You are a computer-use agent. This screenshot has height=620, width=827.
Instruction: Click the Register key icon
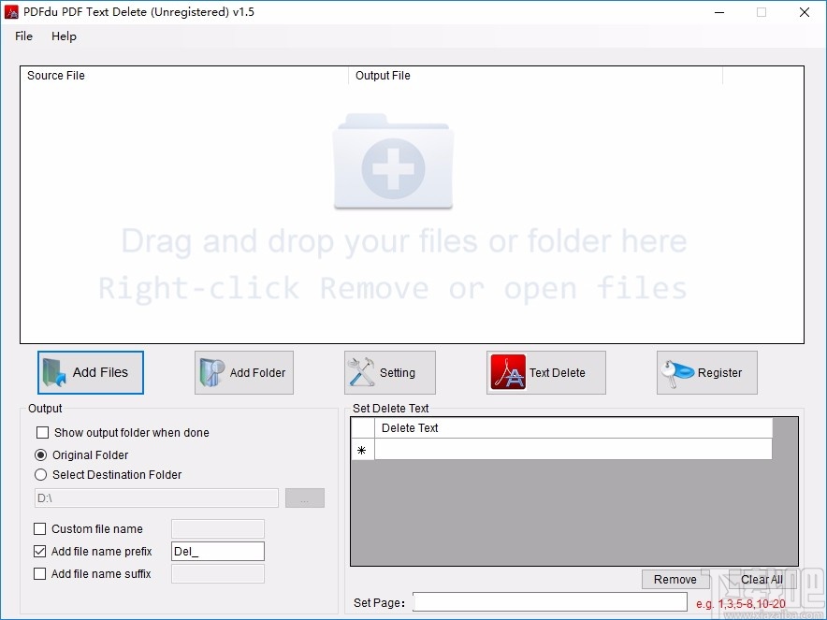pos(676,371)
